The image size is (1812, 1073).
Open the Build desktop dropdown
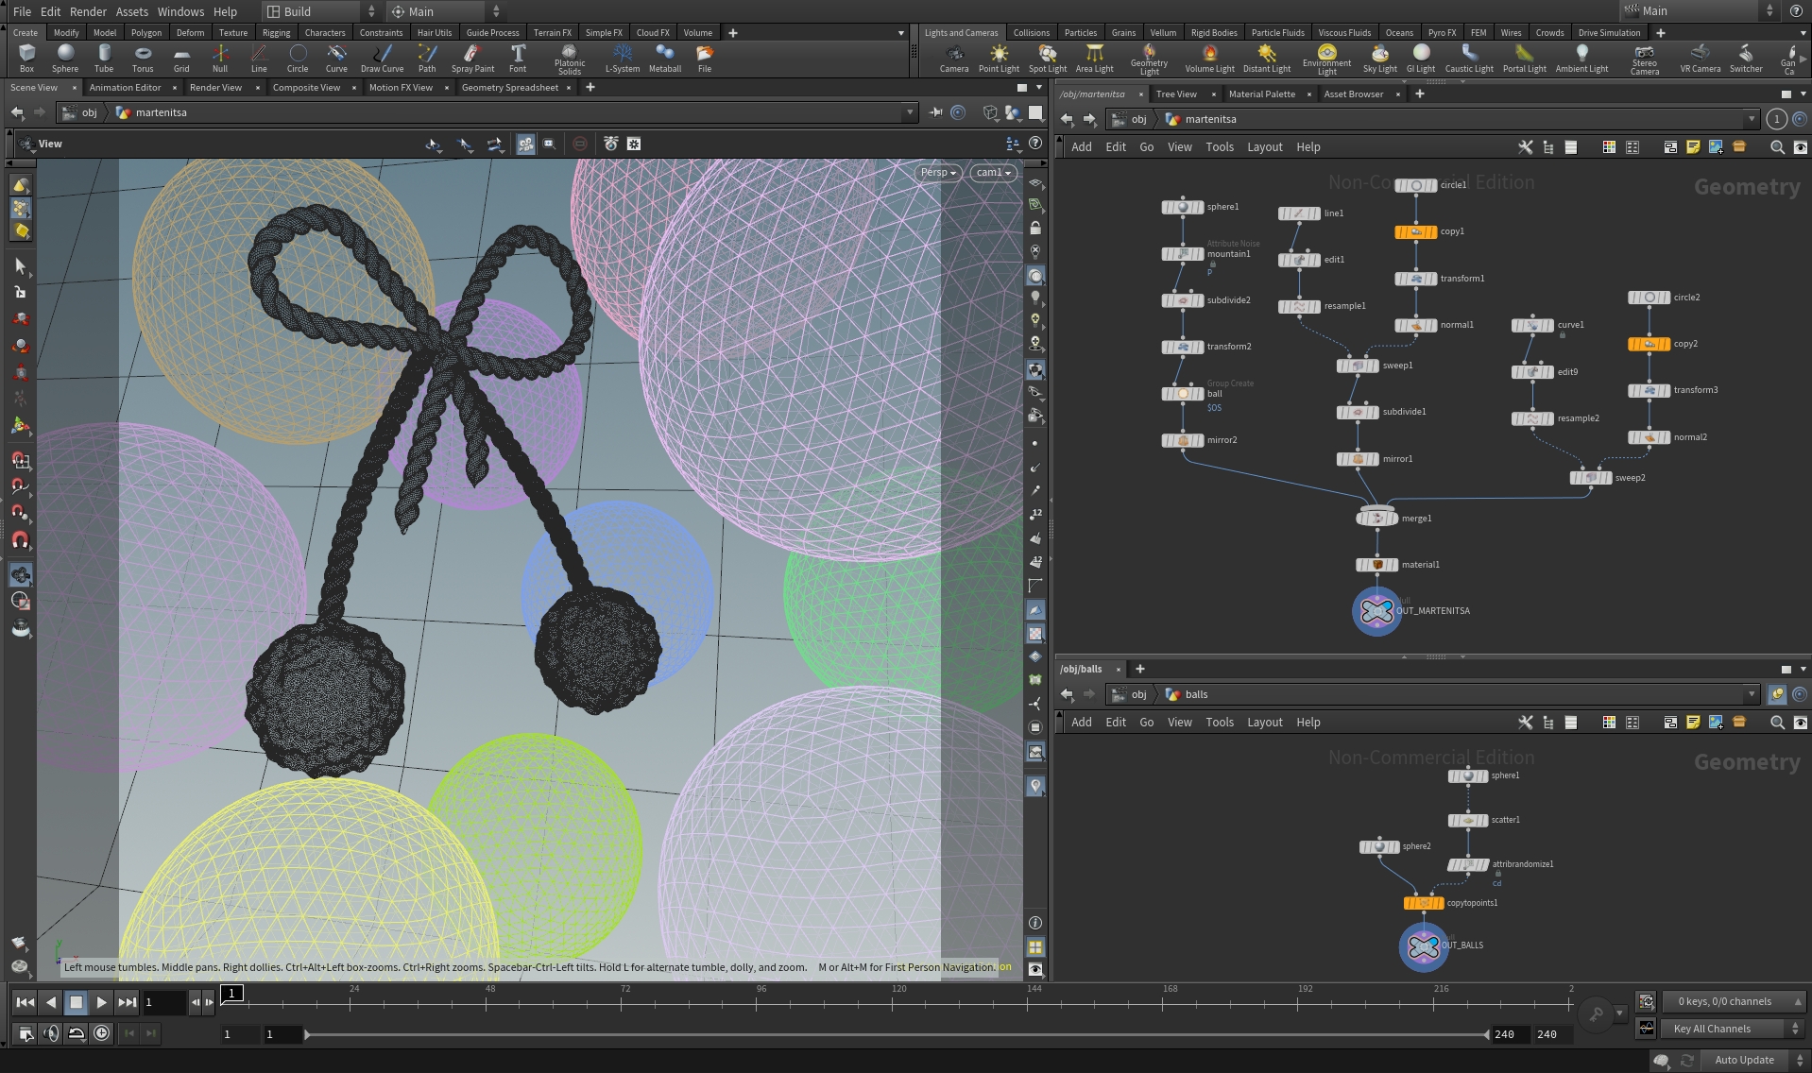coord(321,11)
